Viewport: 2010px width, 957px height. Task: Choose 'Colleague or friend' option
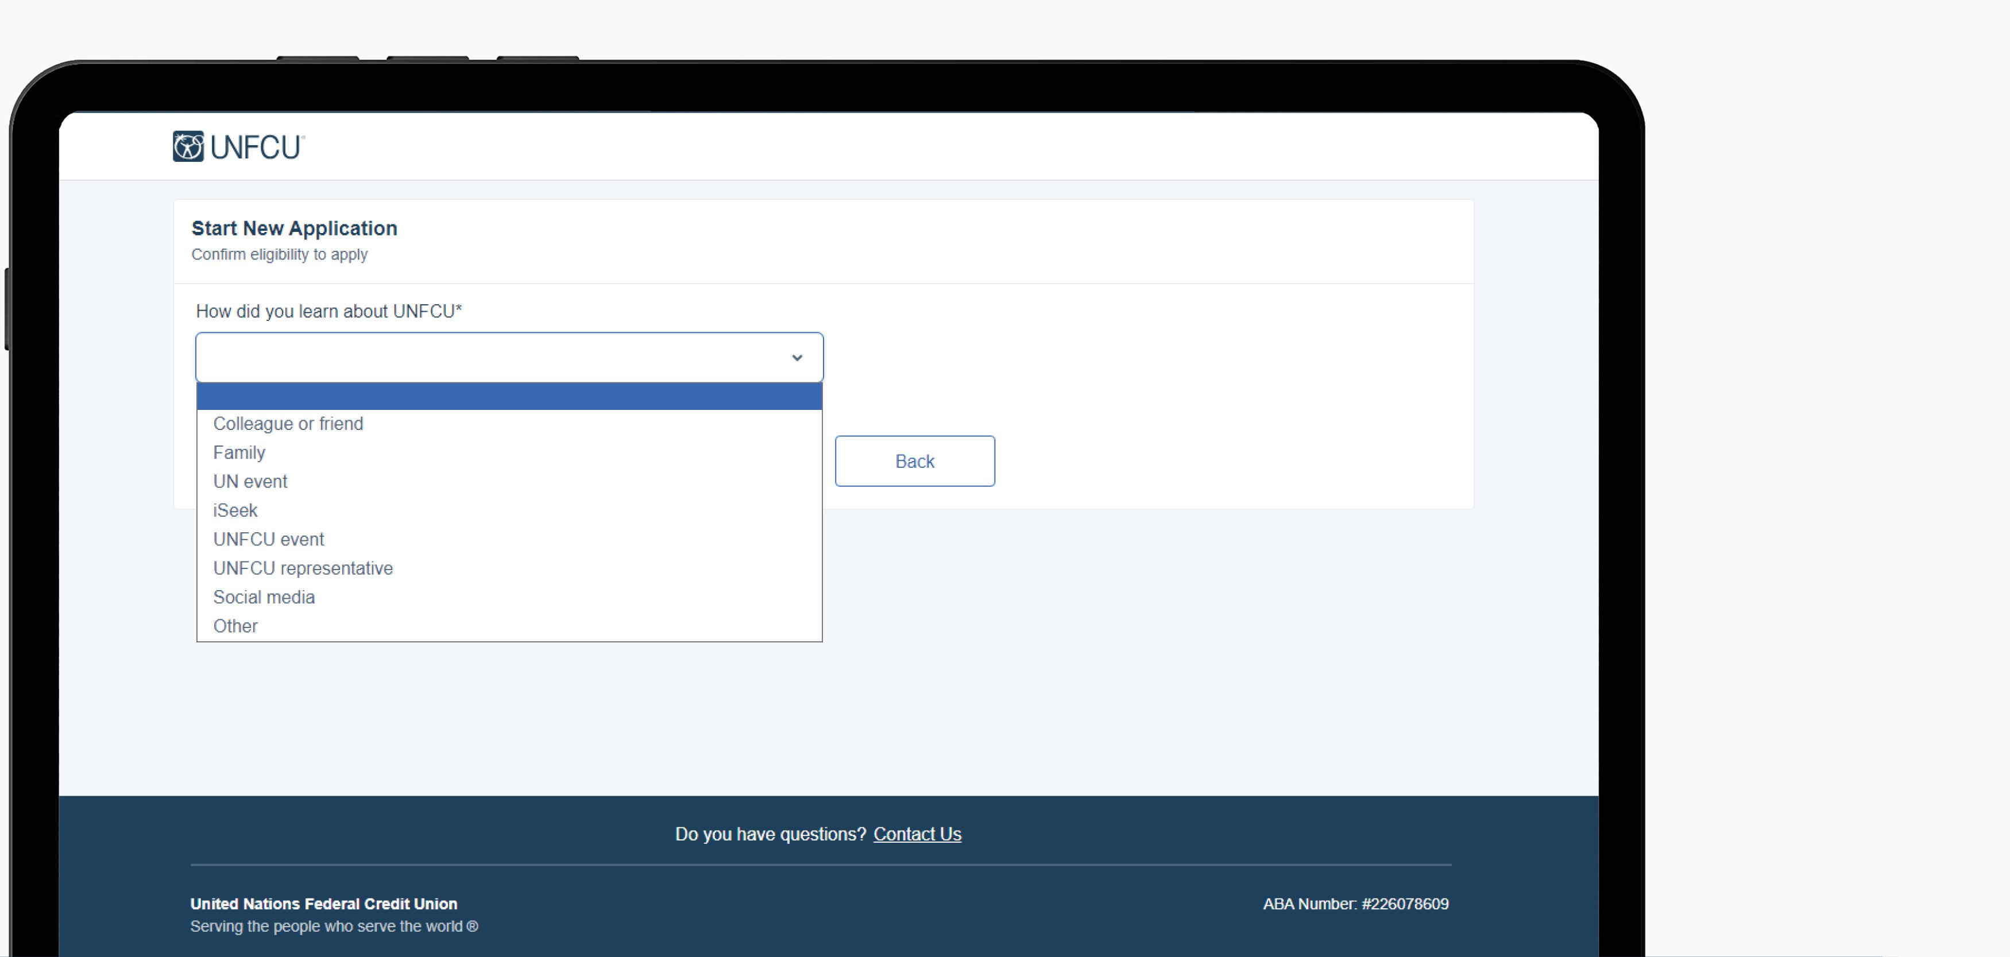pyautogui.click(x=509, y=424)
